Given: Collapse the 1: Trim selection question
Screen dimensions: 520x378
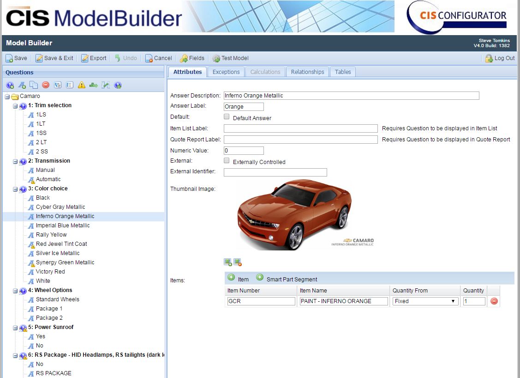Looking at the screenshot, I should pyautogui.click(x=15, y=106).
